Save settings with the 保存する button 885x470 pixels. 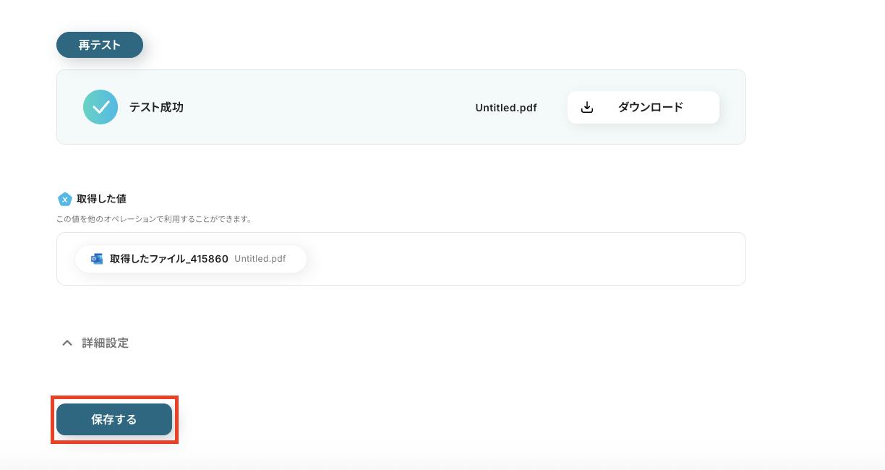pyautogui.click(x=114, y=419)
